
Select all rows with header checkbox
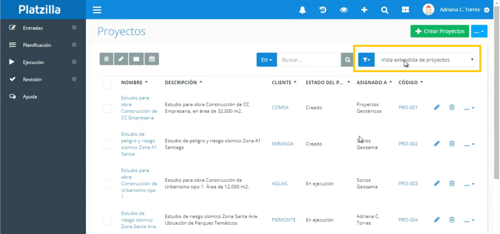[x=107, y=84]
